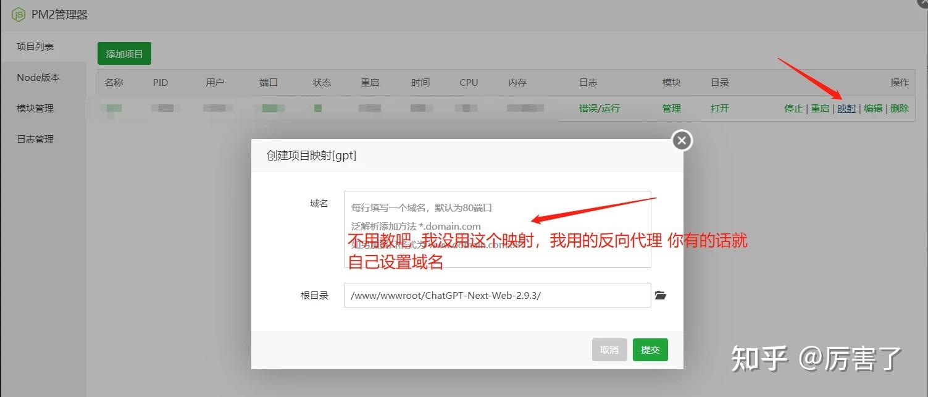Edit the project with 编辑 link
Image resolution: width=928 pixels, height=397 pixels.
[873, 108]
